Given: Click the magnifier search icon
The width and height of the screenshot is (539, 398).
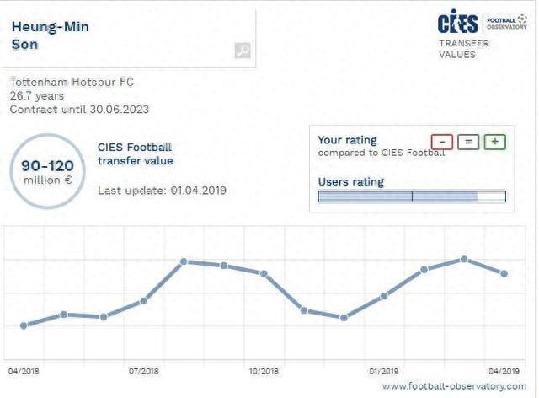Looking at the screenshot, I should click(x=243, y=51).
